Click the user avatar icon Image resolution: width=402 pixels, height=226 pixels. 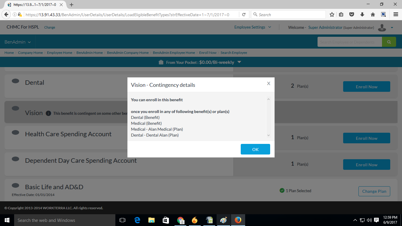382,27
